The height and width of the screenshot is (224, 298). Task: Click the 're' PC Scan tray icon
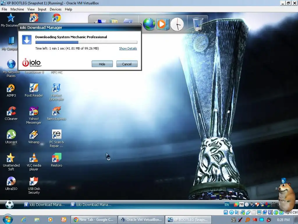pos(241,204)
